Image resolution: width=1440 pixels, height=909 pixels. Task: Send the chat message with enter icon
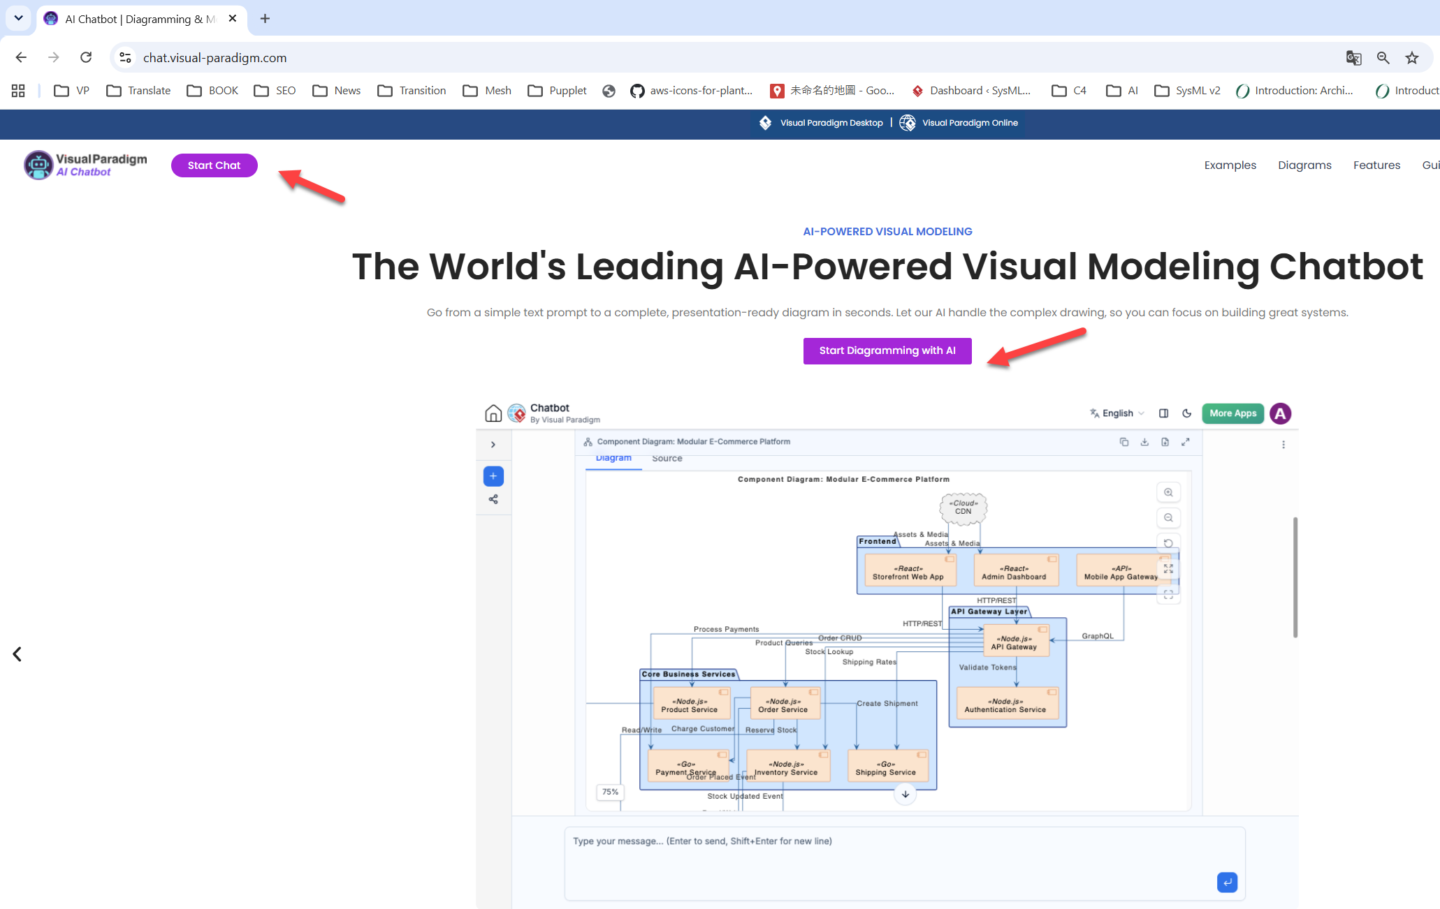tap(1227, 882)
